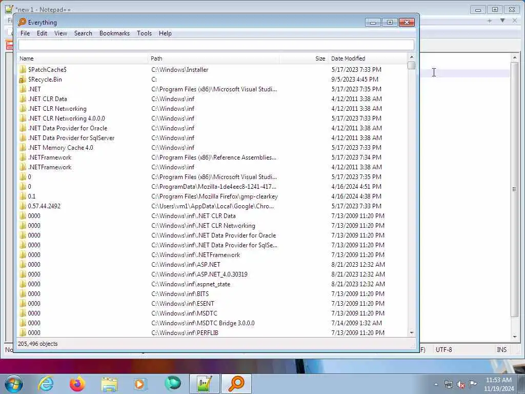Select the $Recycle.Bin folder icon
Screen dimensions: 525x394
23,80
